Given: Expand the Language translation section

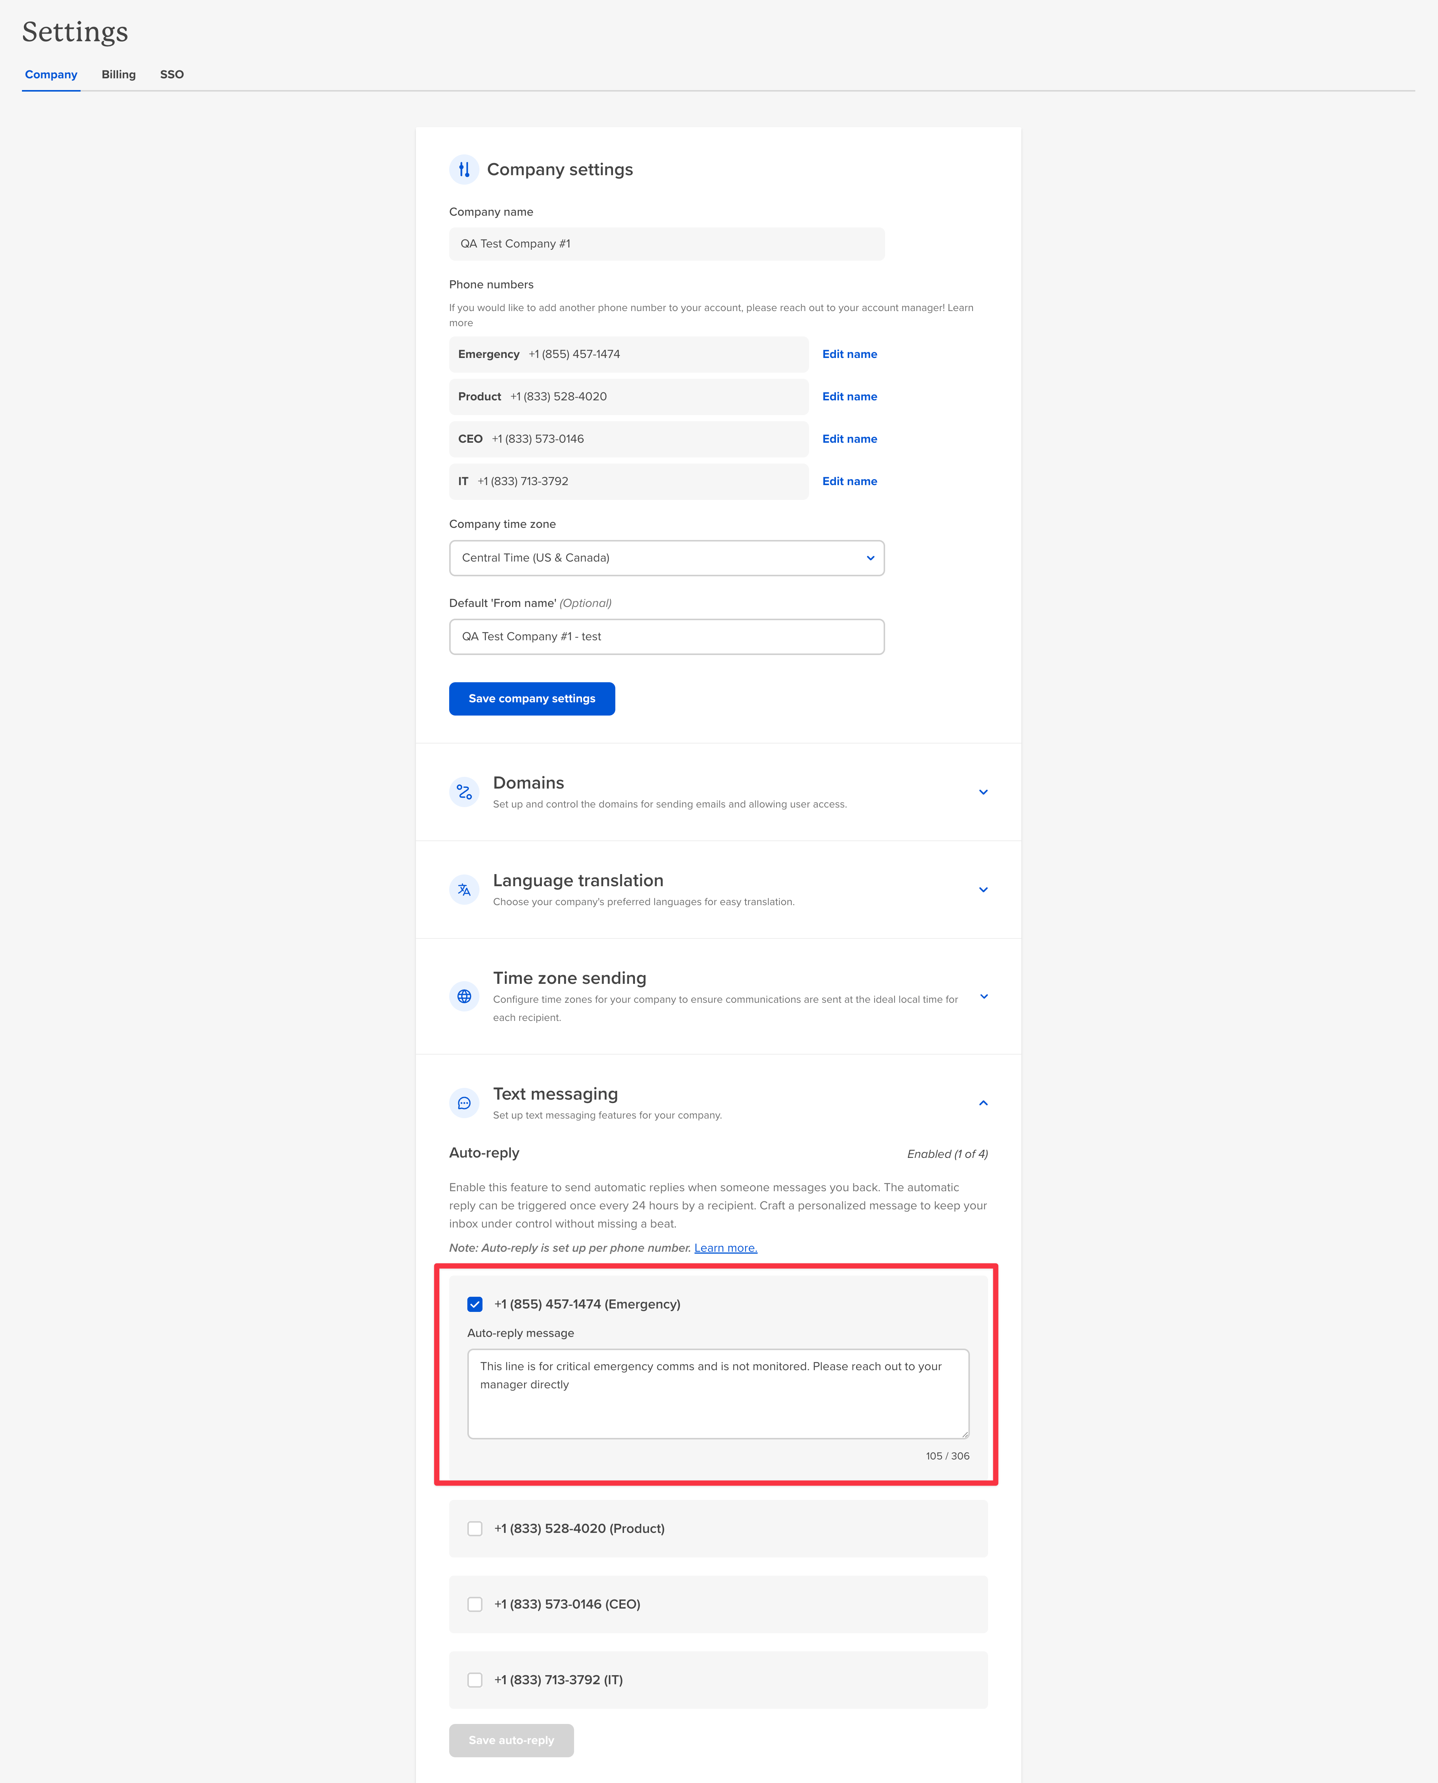Looking at the screenshot, I should pyautogui.click(x=983, y=890).
